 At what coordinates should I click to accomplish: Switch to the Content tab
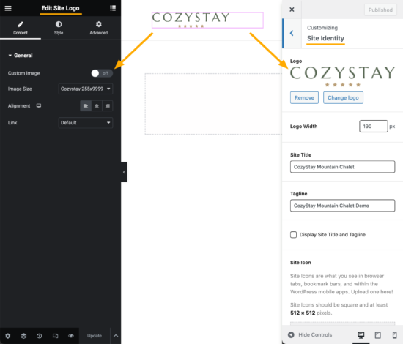(x=21, y=29)
